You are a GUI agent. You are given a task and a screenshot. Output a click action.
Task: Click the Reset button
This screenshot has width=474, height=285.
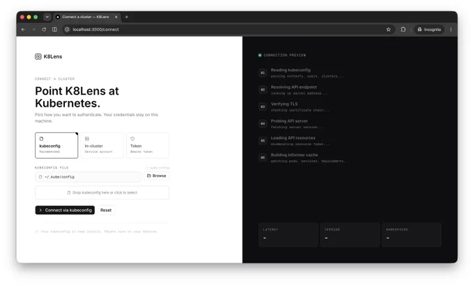coord(106,210)
